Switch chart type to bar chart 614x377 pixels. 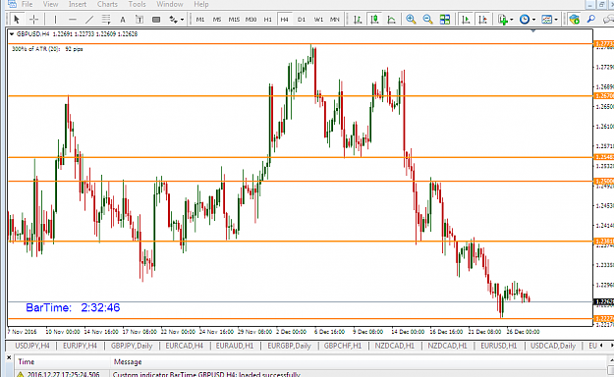coord(358,20)
